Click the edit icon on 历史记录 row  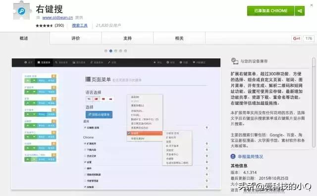207,156
